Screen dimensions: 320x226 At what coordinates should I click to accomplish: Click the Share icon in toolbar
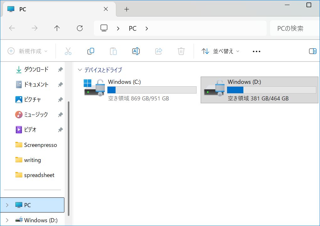(159, 51)
